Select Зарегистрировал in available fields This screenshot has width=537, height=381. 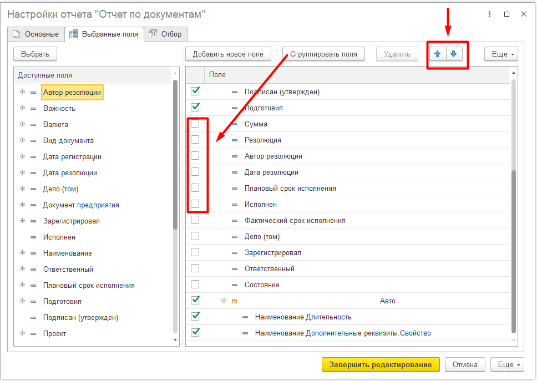point(72,221)
